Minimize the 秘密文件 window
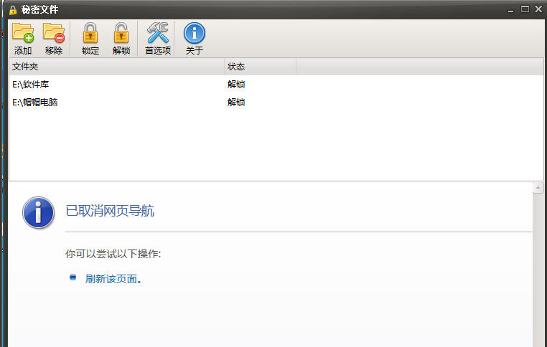 click(512, 9)
